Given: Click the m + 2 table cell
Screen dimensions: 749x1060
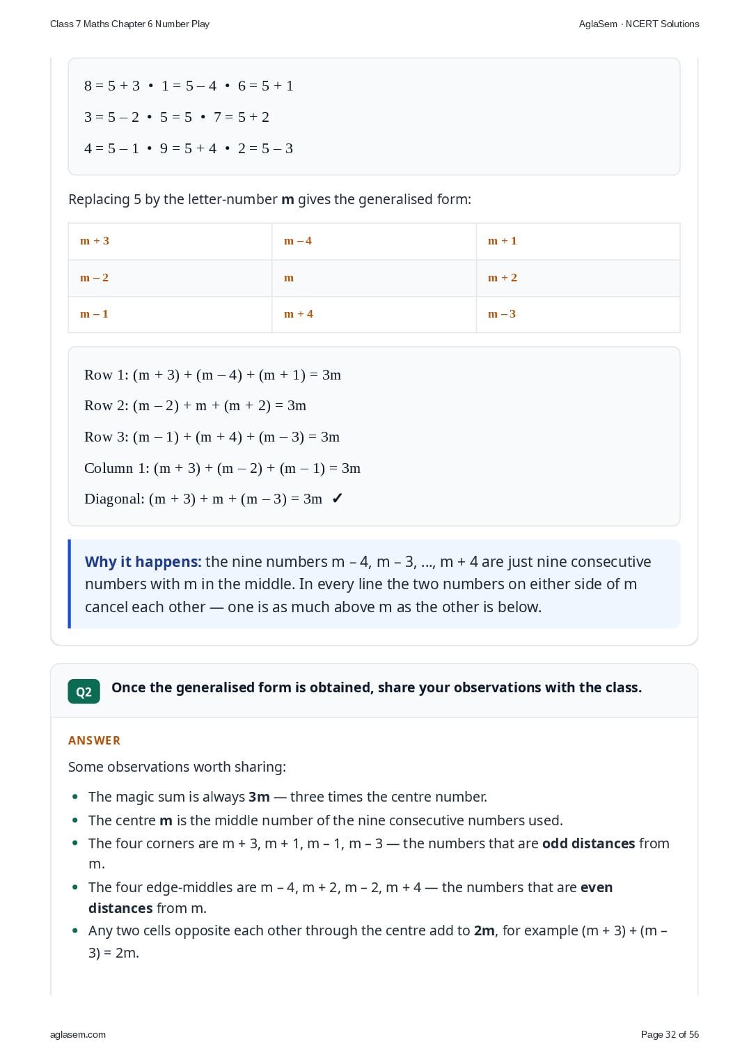Looking at the screenshot, I should click(x=578, y=278).
